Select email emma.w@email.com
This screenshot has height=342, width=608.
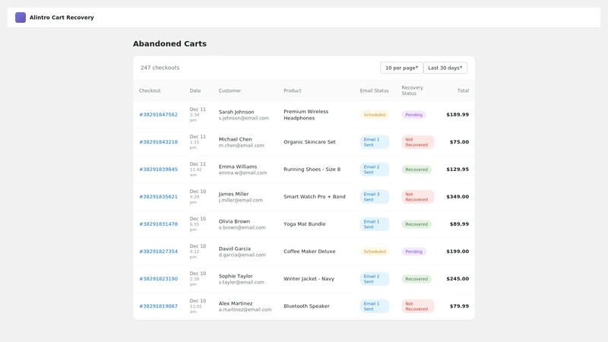pyautogui.click(x=242, y=173)
